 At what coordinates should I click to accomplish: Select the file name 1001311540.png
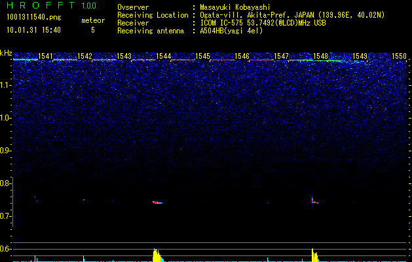pos(34,18)
